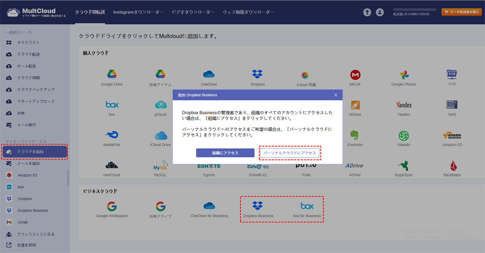Image resolution: width=485 pixels, height=253 pixels.
Task: Pick the Google Photos icon
Action: coord(403,75)
